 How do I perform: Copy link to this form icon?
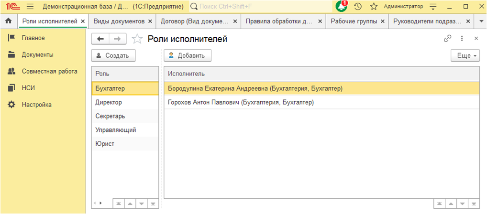point(448,39)
